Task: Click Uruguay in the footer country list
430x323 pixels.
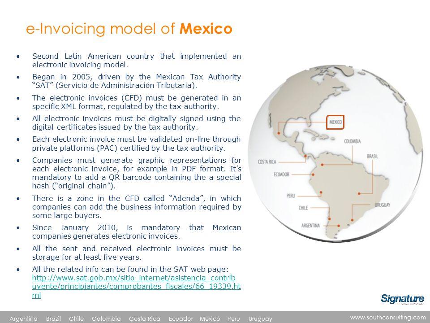Action: click(260, 319)
